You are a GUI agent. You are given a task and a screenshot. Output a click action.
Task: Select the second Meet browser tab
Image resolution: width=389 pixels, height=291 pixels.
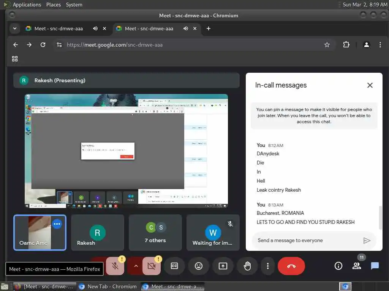(149, 28)
